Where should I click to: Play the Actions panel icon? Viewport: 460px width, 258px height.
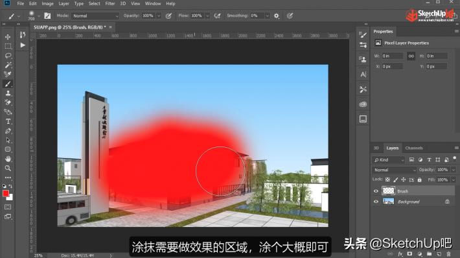coord(23,45)
